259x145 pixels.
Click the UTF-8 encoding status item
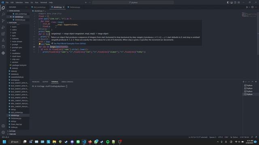220,137
